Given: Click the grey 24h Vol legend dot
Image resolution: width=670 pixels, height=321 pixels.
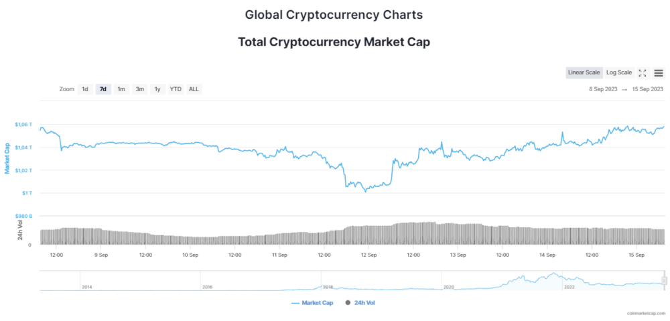Looking at the screenshot, I should click(x=348, y=303).
